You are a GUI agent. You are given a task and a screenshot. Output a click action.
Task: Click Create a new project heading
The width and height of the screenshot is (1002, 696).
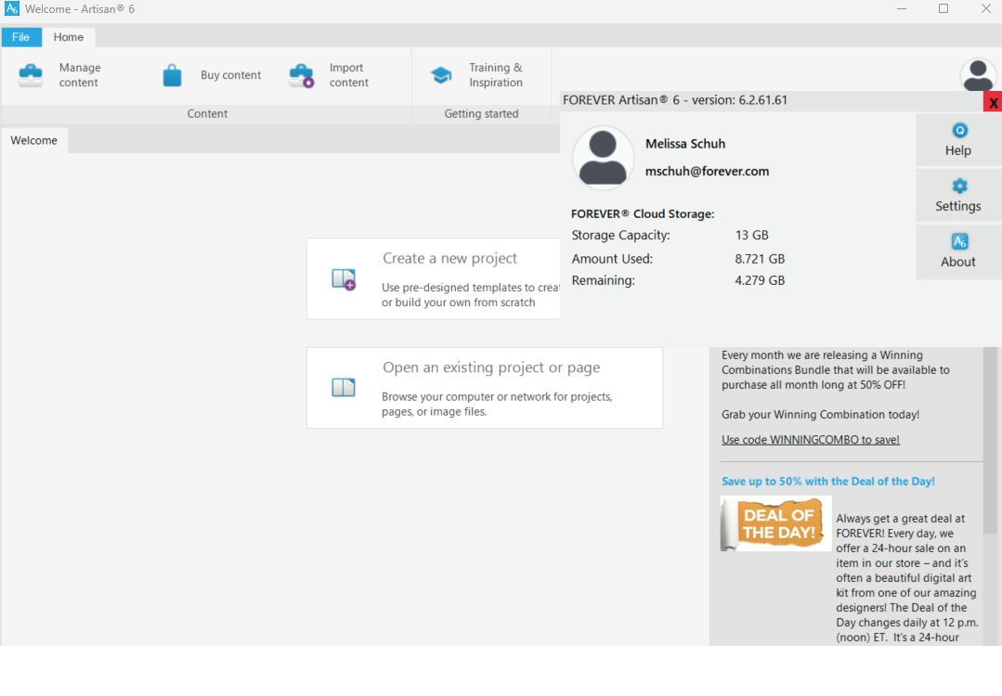point(449,258)
